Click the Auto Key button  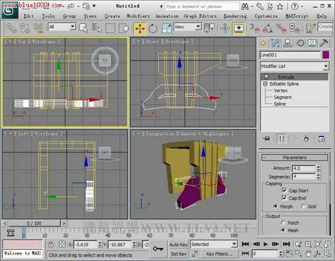(x=178, y=244)
